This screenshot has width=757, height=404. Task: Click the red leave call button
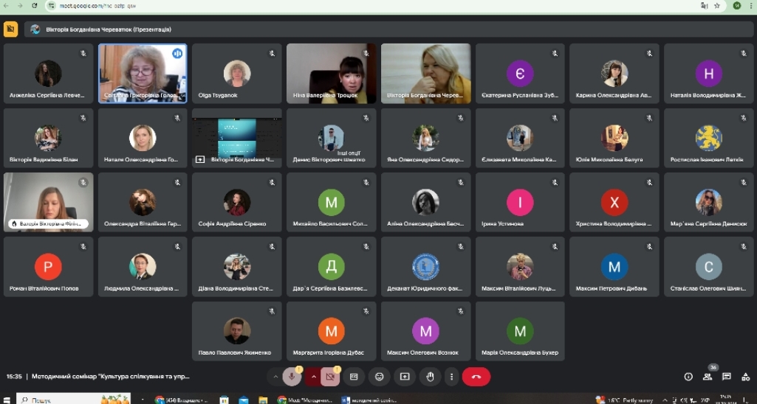click(x=476, y=377)
